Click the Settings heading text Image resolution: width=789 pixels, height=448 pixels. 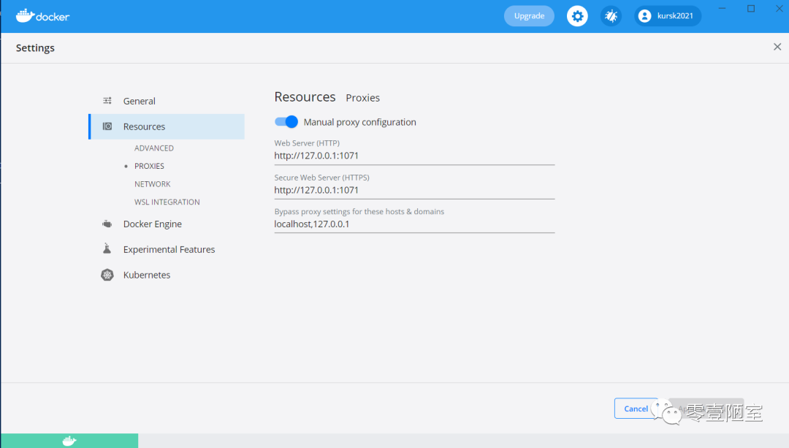[x=35, y=48]
